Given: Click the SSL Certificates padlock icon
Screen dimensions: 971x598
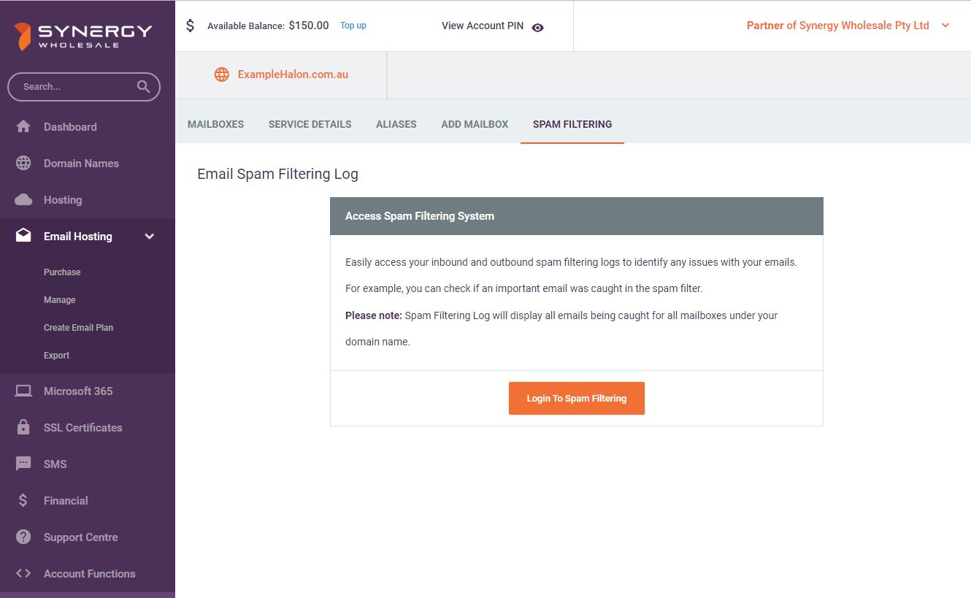Looking at the screenshot, I should (x=23, y=427).
